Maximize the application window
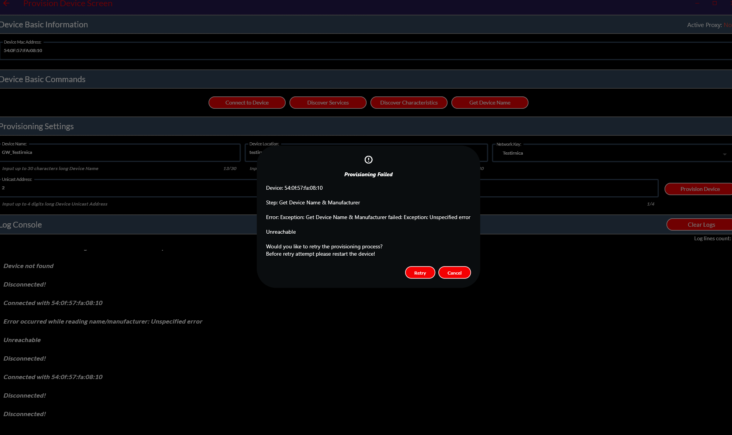732x435 pixels. 715,3
